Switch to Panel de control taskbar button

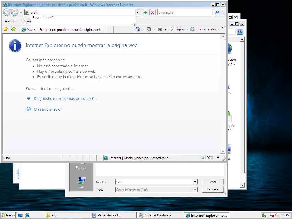(113, 215)
